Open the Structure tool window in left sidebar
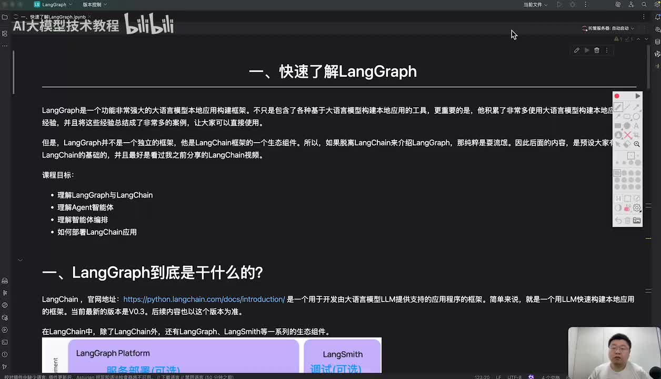This screenshot has width=661, height=379. pyautogui.click(x=5, y=33)
